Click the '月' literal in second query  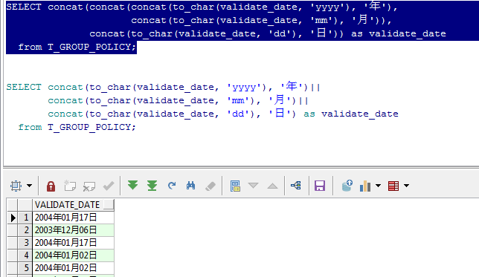280,100
